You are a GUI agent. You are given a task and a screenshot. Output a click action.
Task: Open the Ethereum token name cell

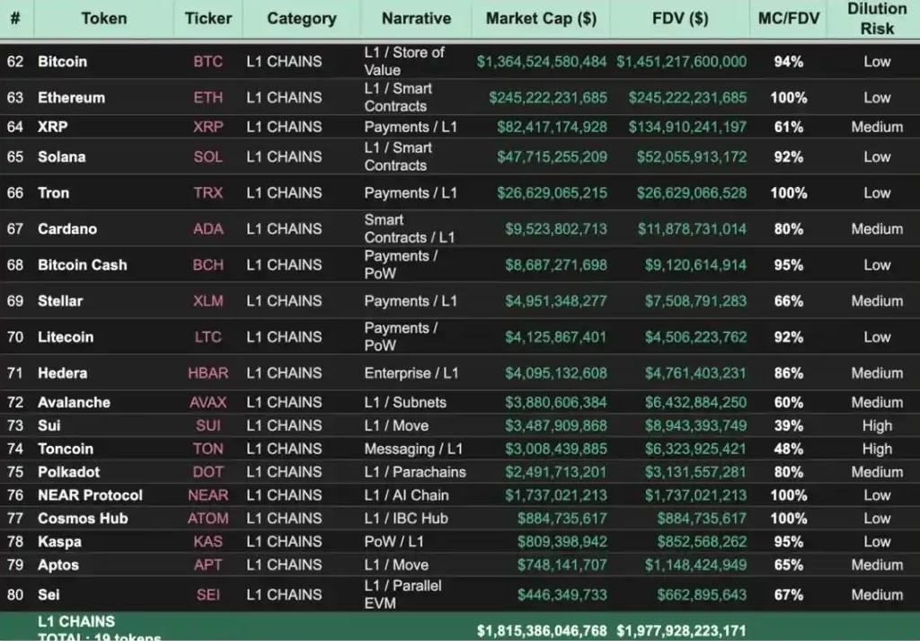(71, 97)
